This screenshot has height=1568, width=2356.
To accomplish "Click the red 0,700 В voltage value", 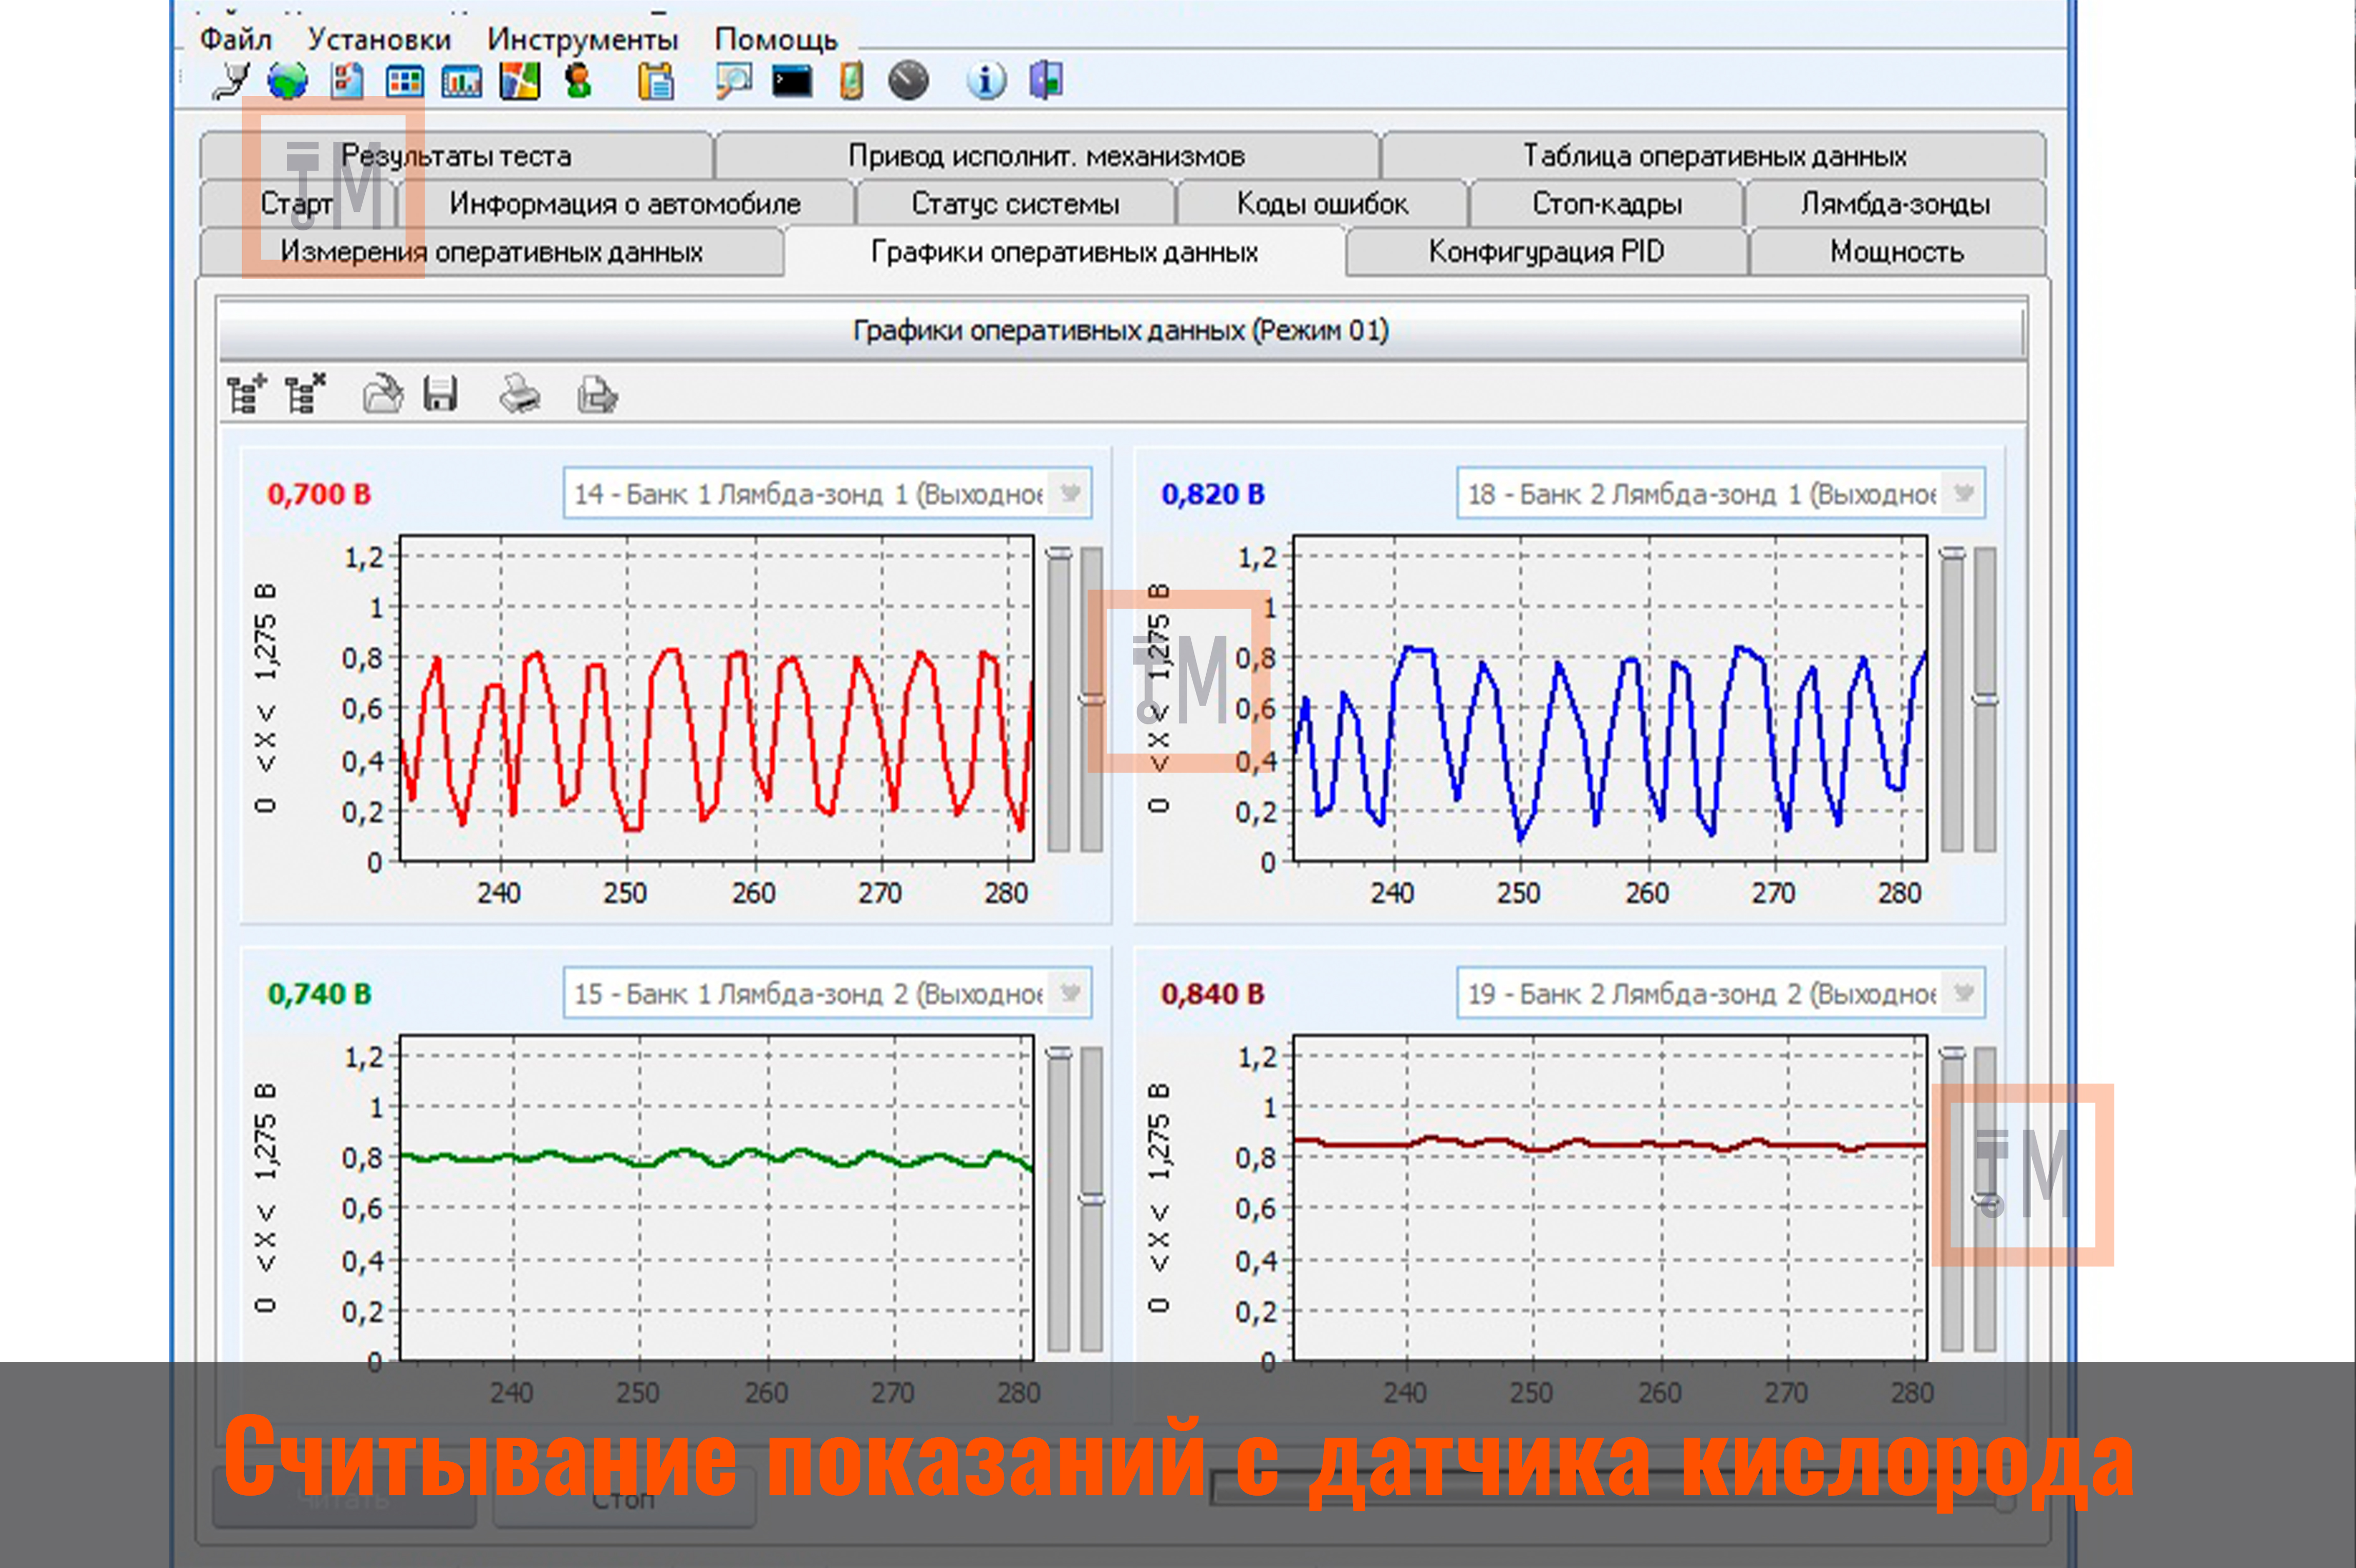I will (x=319, y=494).
